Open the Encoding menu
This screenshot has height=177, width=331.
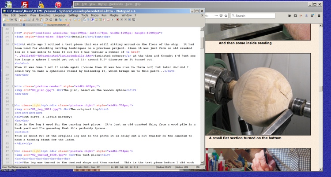tap(45, 15)
